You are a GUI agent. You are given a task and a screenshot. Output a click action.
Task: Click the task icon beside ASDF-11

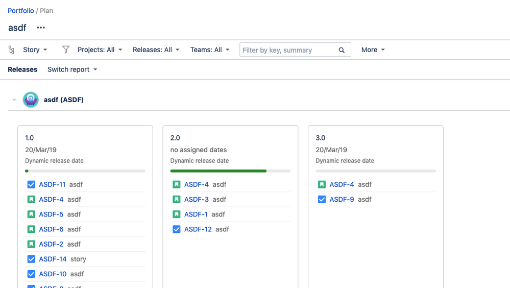click(31, 184)
